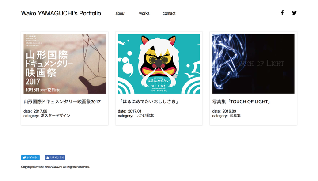This screenshot has width=318, height=181.
Task: Select the しかけ絵本 category text
Action: click(x=144, y=116)
